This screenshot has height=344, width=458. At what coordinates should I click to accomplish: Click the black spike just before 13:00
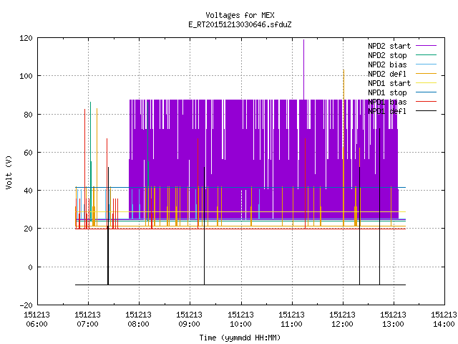pyautogui.click(x=380, y=206)
